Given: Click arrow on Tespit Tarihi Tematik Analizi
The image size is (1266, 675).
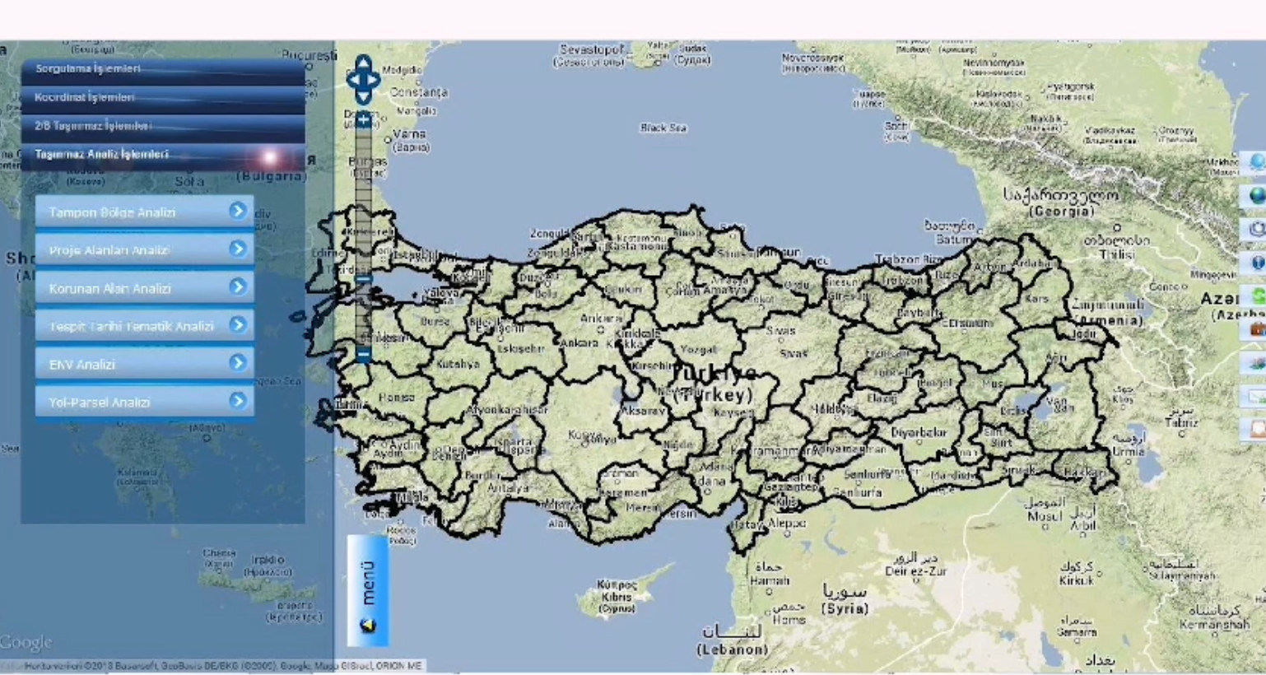Looking at the screenshot, I should pos(238,325).
